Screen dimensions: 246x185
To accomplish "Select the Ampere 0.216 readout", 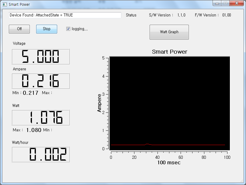I will pos(40,81).
